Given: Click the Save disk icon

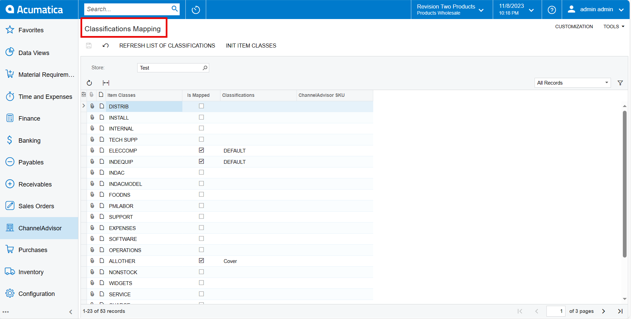Looking at the screenshot, I should click(x=89, y=46).
